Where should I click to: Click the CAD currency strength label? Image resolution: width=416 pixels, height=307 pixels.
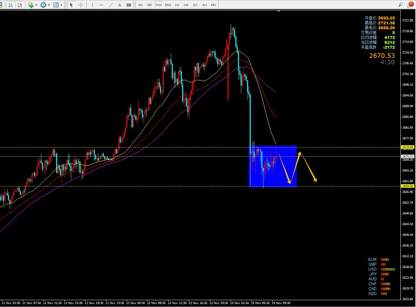(x=372, y=289)
